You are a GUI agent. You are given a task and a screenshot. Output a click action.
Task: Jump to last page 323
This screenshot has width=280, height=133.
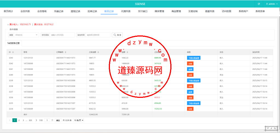(30, 120)
